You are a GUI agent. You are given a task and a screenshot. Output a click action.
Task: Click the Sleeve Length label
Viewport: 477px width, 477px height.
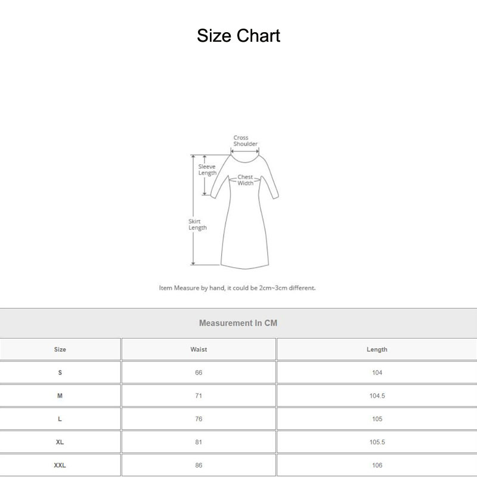tap(207, 170)
